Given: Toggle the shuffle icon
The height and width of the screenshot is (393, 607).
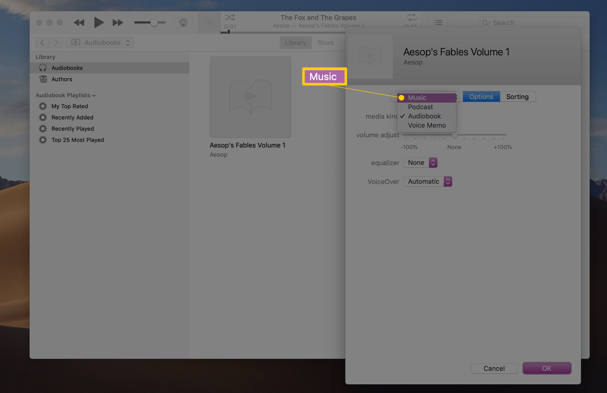Looking at the screenshot, I should pos(230,17).
